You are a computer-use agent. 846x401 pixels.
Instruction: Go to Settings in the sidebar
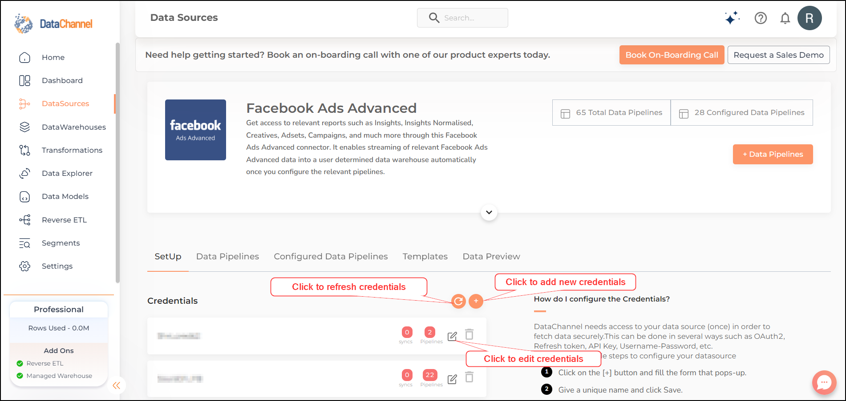coord(57,266)
